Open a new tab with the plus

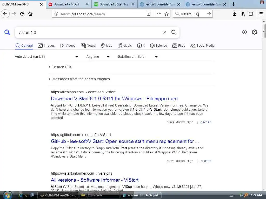[234, 4]
